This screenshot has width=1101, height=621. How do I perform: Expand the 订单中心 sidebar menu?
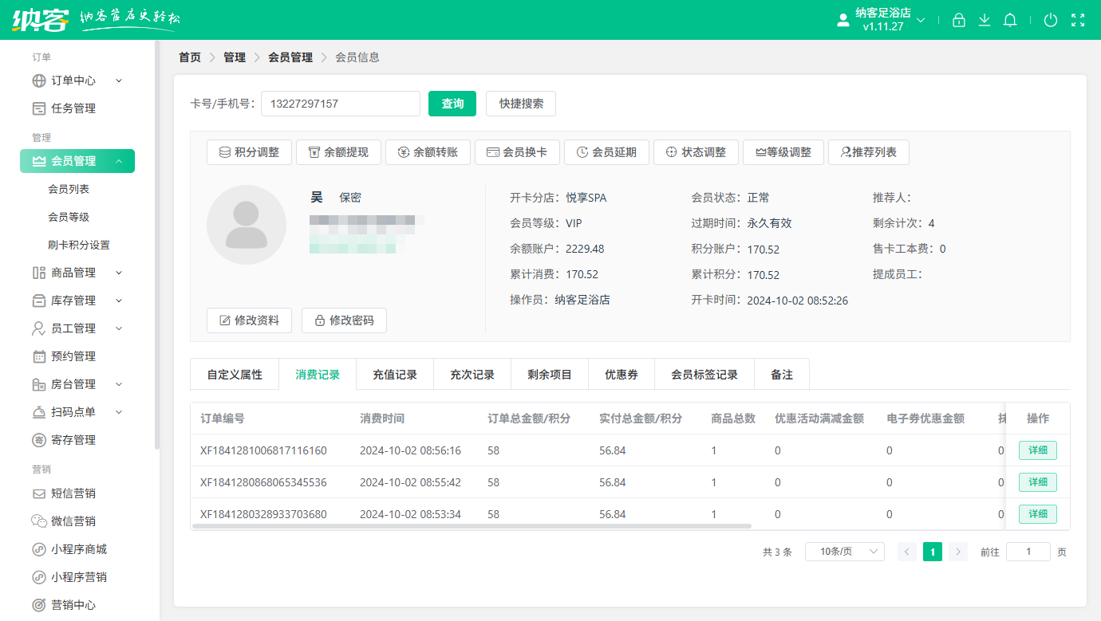77,81
